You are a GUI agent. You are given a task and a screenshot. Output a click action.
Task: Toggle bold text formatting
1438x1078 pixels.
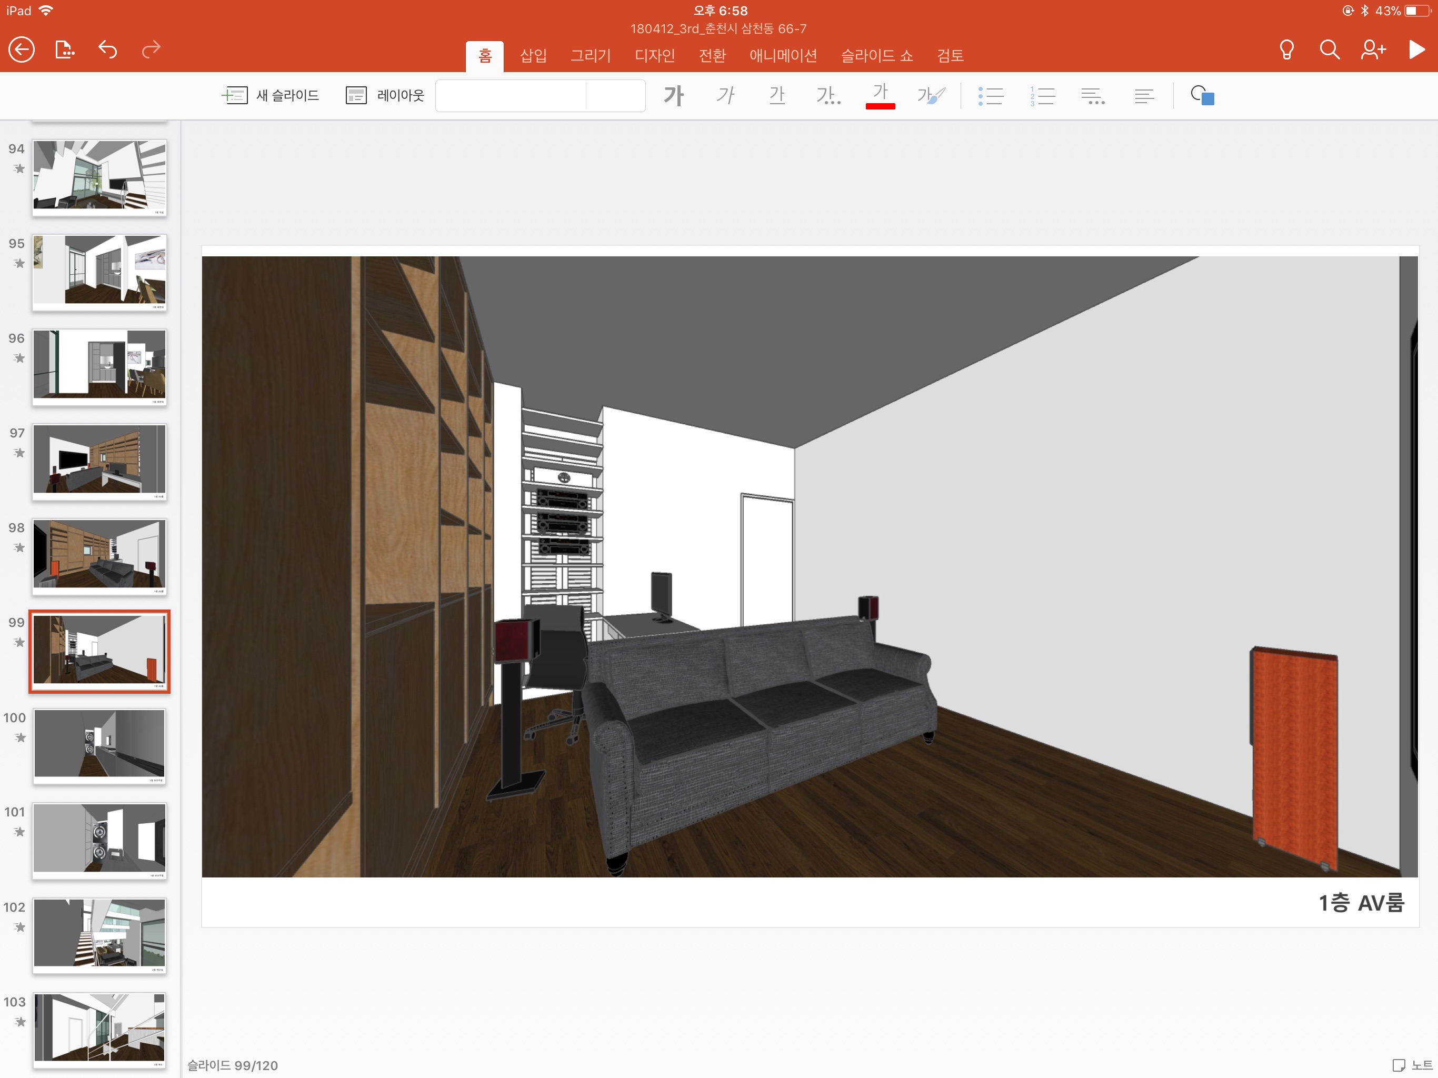click(674, 96)
